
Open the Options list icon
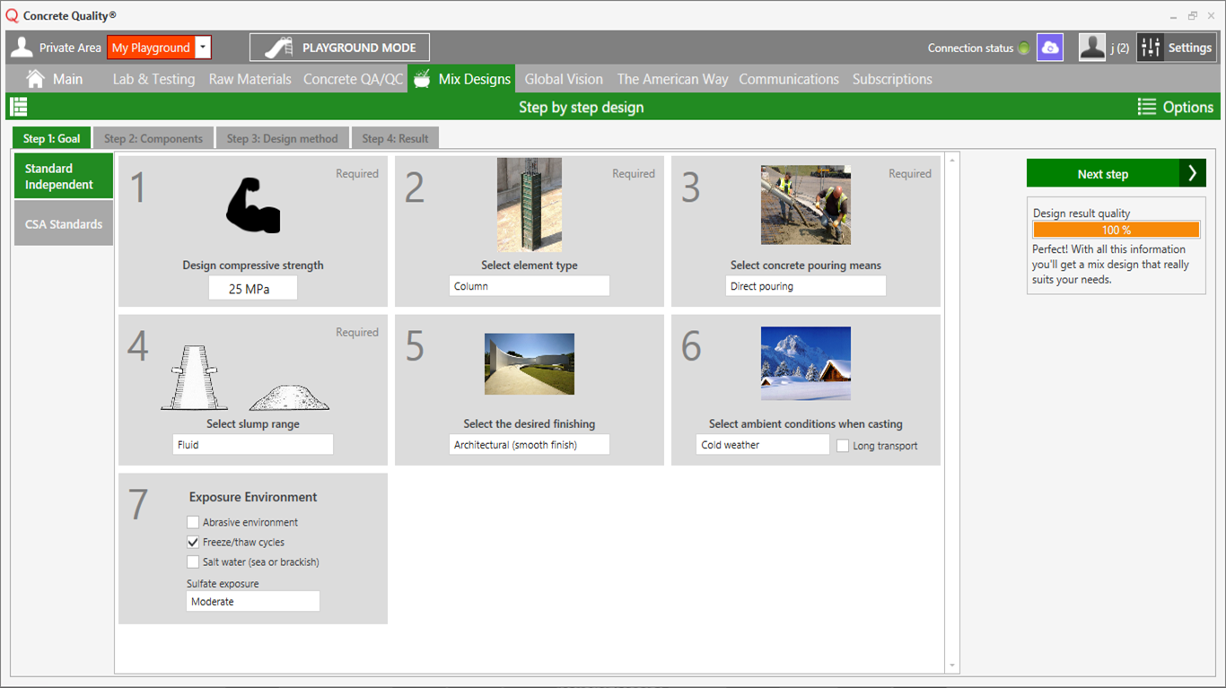click(1147, 107)
